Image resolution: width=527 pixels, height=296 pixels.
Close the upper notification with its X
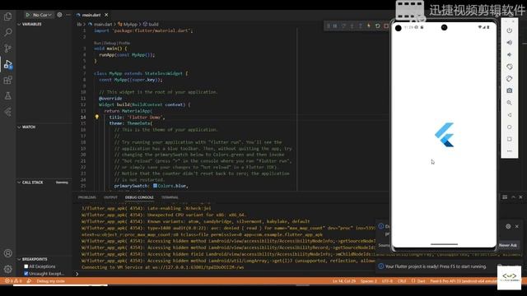click(517, 227)
